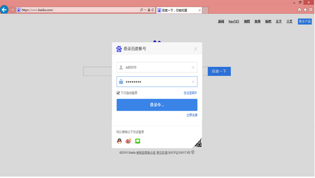Viewport: 315px width, 178px height.
Task: Clear the username field with its X
Action: pyautogui.click(x=193, y=68)
